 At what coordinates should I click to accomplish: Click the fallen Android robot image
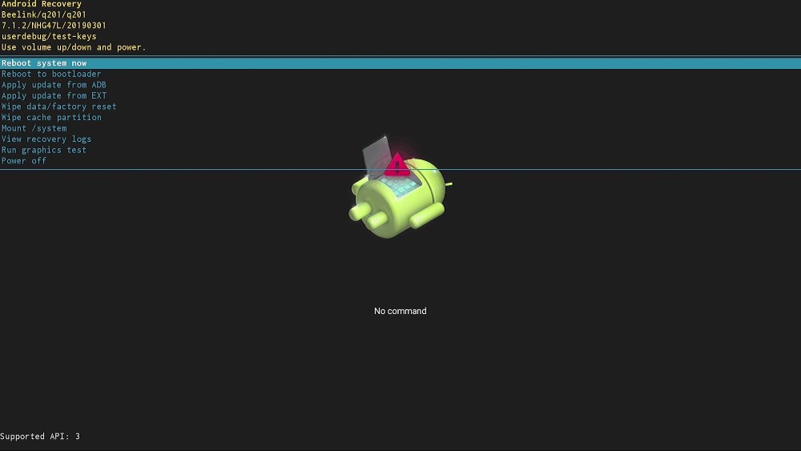(400, 187)
